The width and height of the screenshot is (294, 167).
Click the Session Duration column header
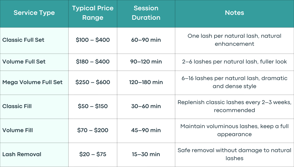point(146,13)
